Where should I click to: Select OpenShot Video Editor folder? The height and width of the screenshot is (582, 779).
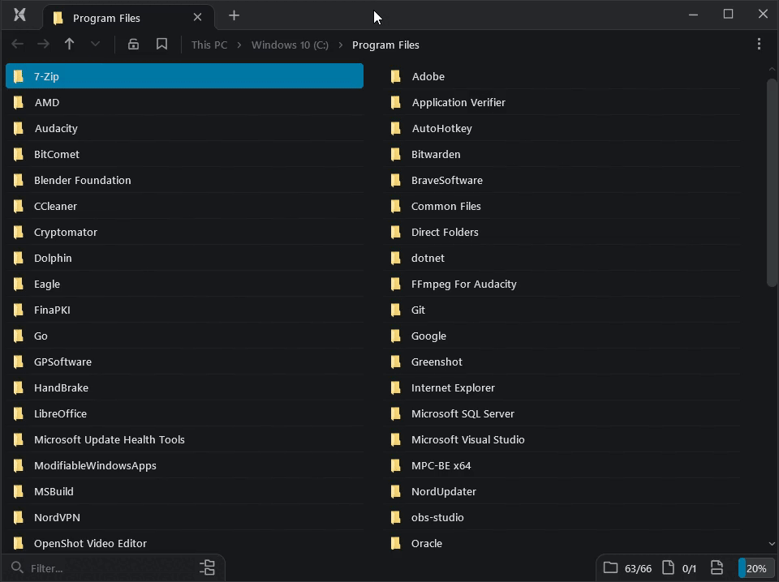(184, 543)
